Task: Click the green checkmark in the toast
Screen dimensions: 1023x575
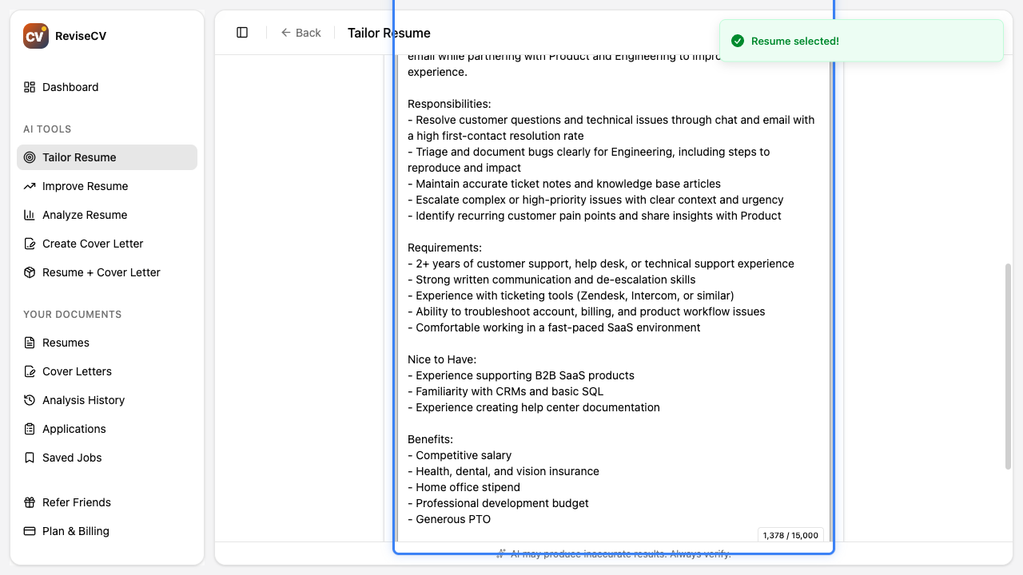Action: coord(738,41)
